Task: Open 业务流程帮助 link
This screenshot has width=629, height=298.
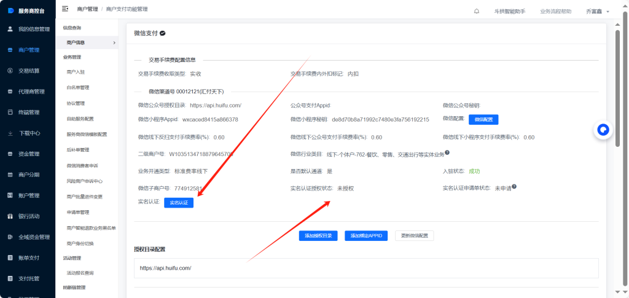Action: (x=556, y=12)
